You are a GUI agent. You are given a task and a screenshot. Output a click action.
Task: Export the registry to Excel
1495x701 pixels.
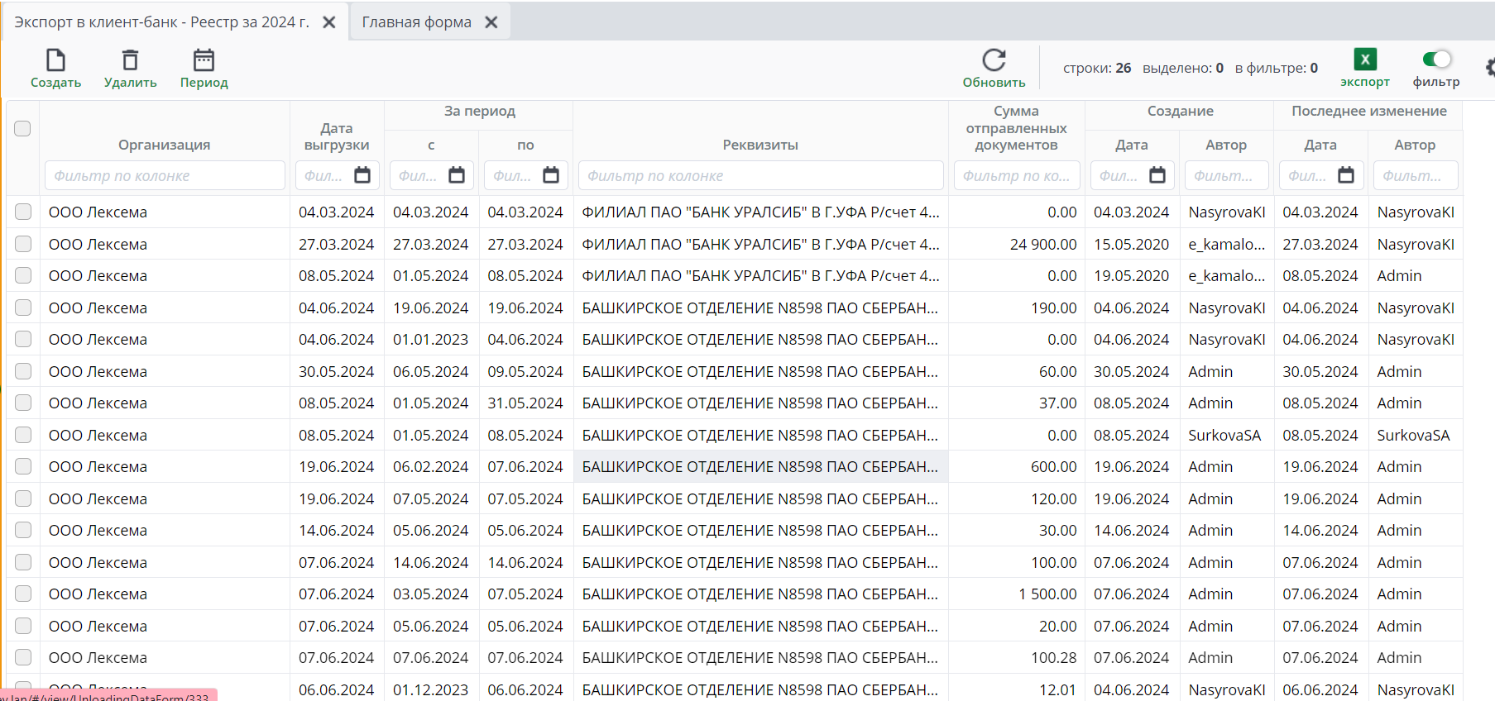coord(1364,60)
